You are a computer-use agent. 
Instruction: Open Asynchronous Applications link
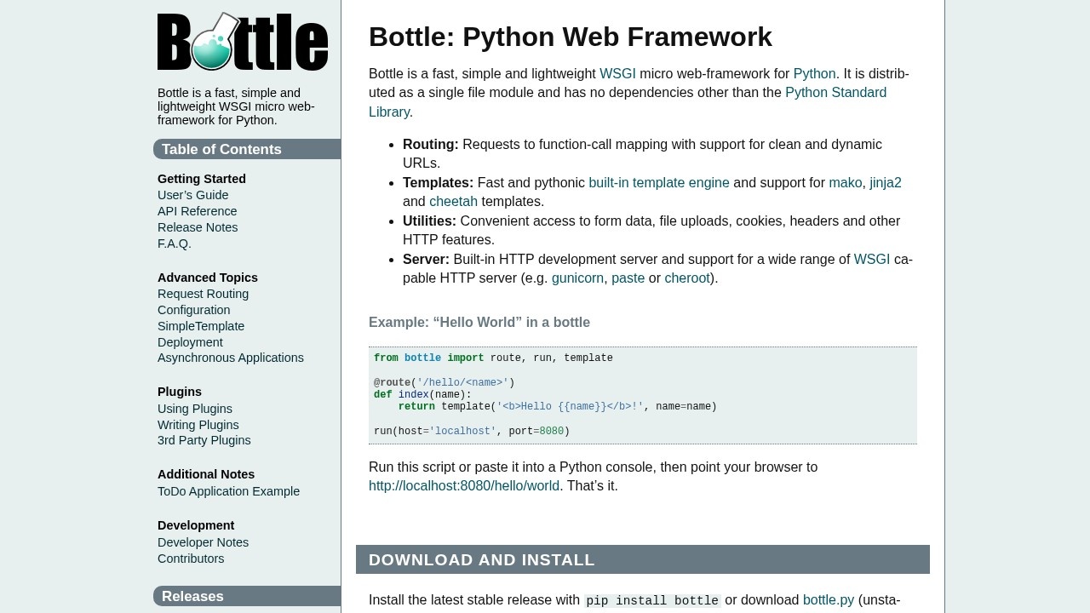pyautogui.click(x=231, y=358)
